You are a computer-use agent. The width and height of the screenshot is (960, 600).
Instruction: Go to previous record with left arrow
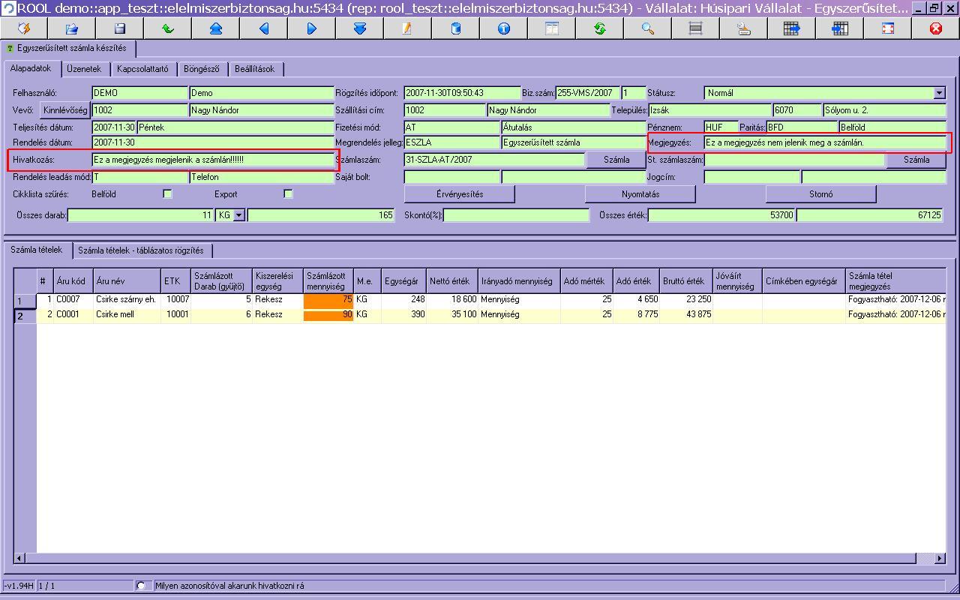coord(264,28)
